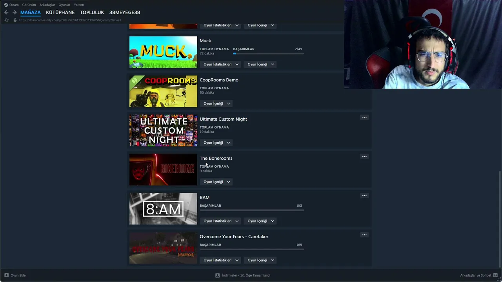The width and height of the screenshot is (502, 282).
Task: Click the Overcome Your Fears thumbnail
Action: 163,248
